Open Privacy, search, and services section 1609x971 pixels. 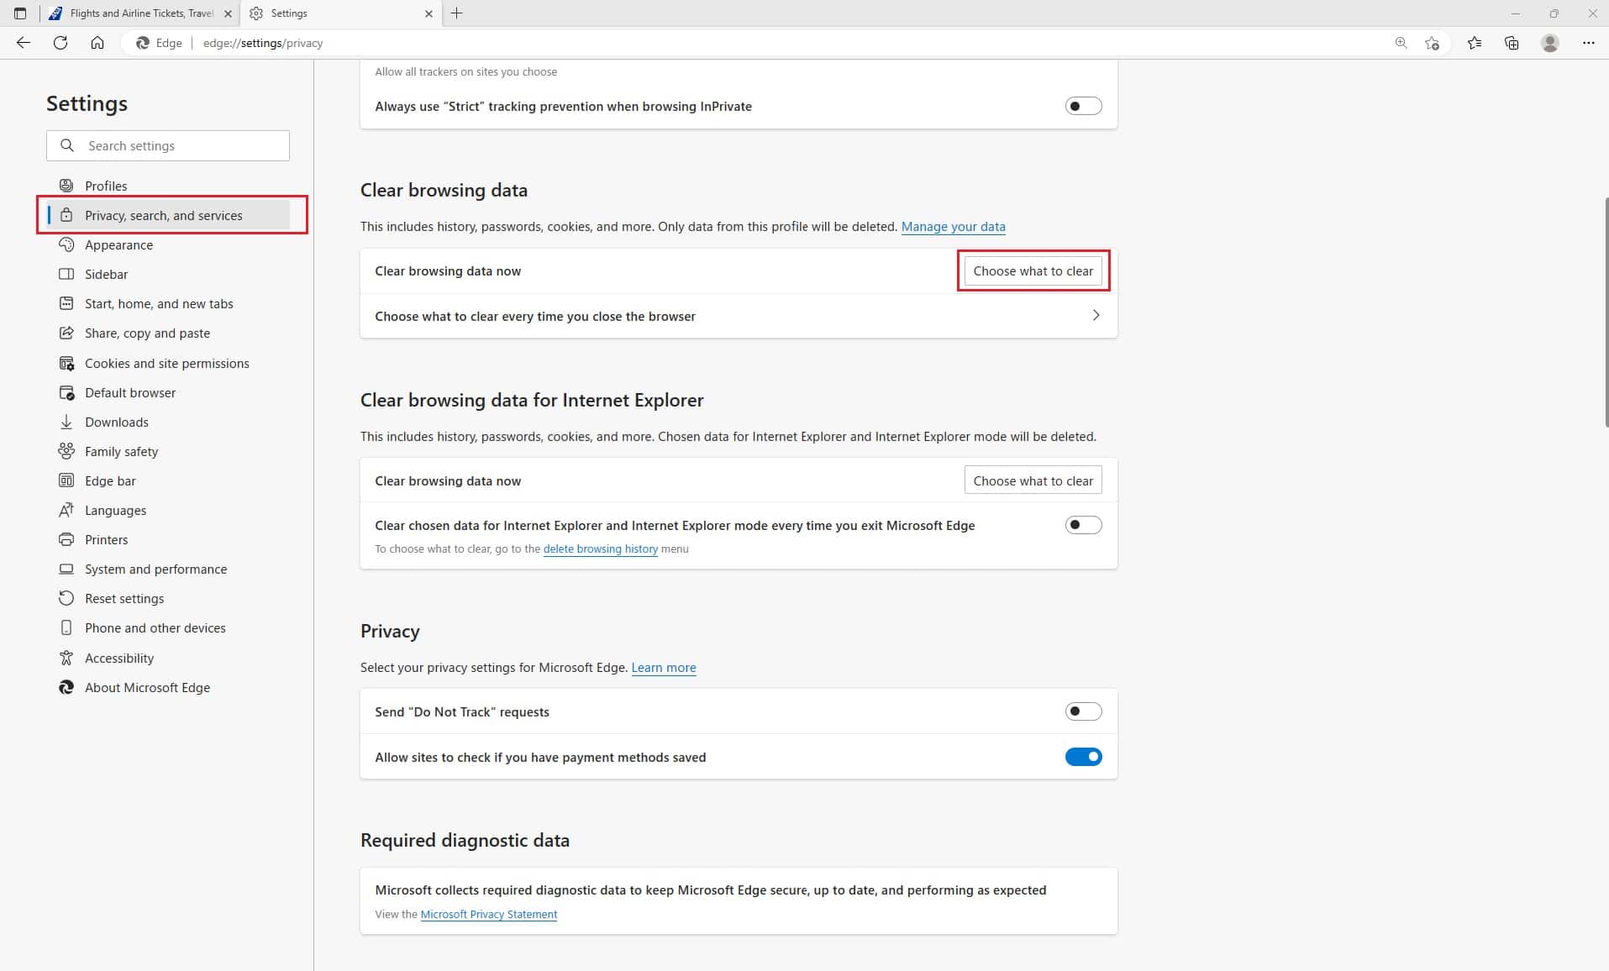click(168, 215)
